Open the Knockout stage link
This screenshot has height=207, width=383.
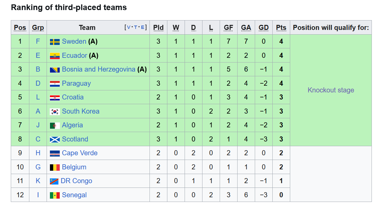point(331,90)
